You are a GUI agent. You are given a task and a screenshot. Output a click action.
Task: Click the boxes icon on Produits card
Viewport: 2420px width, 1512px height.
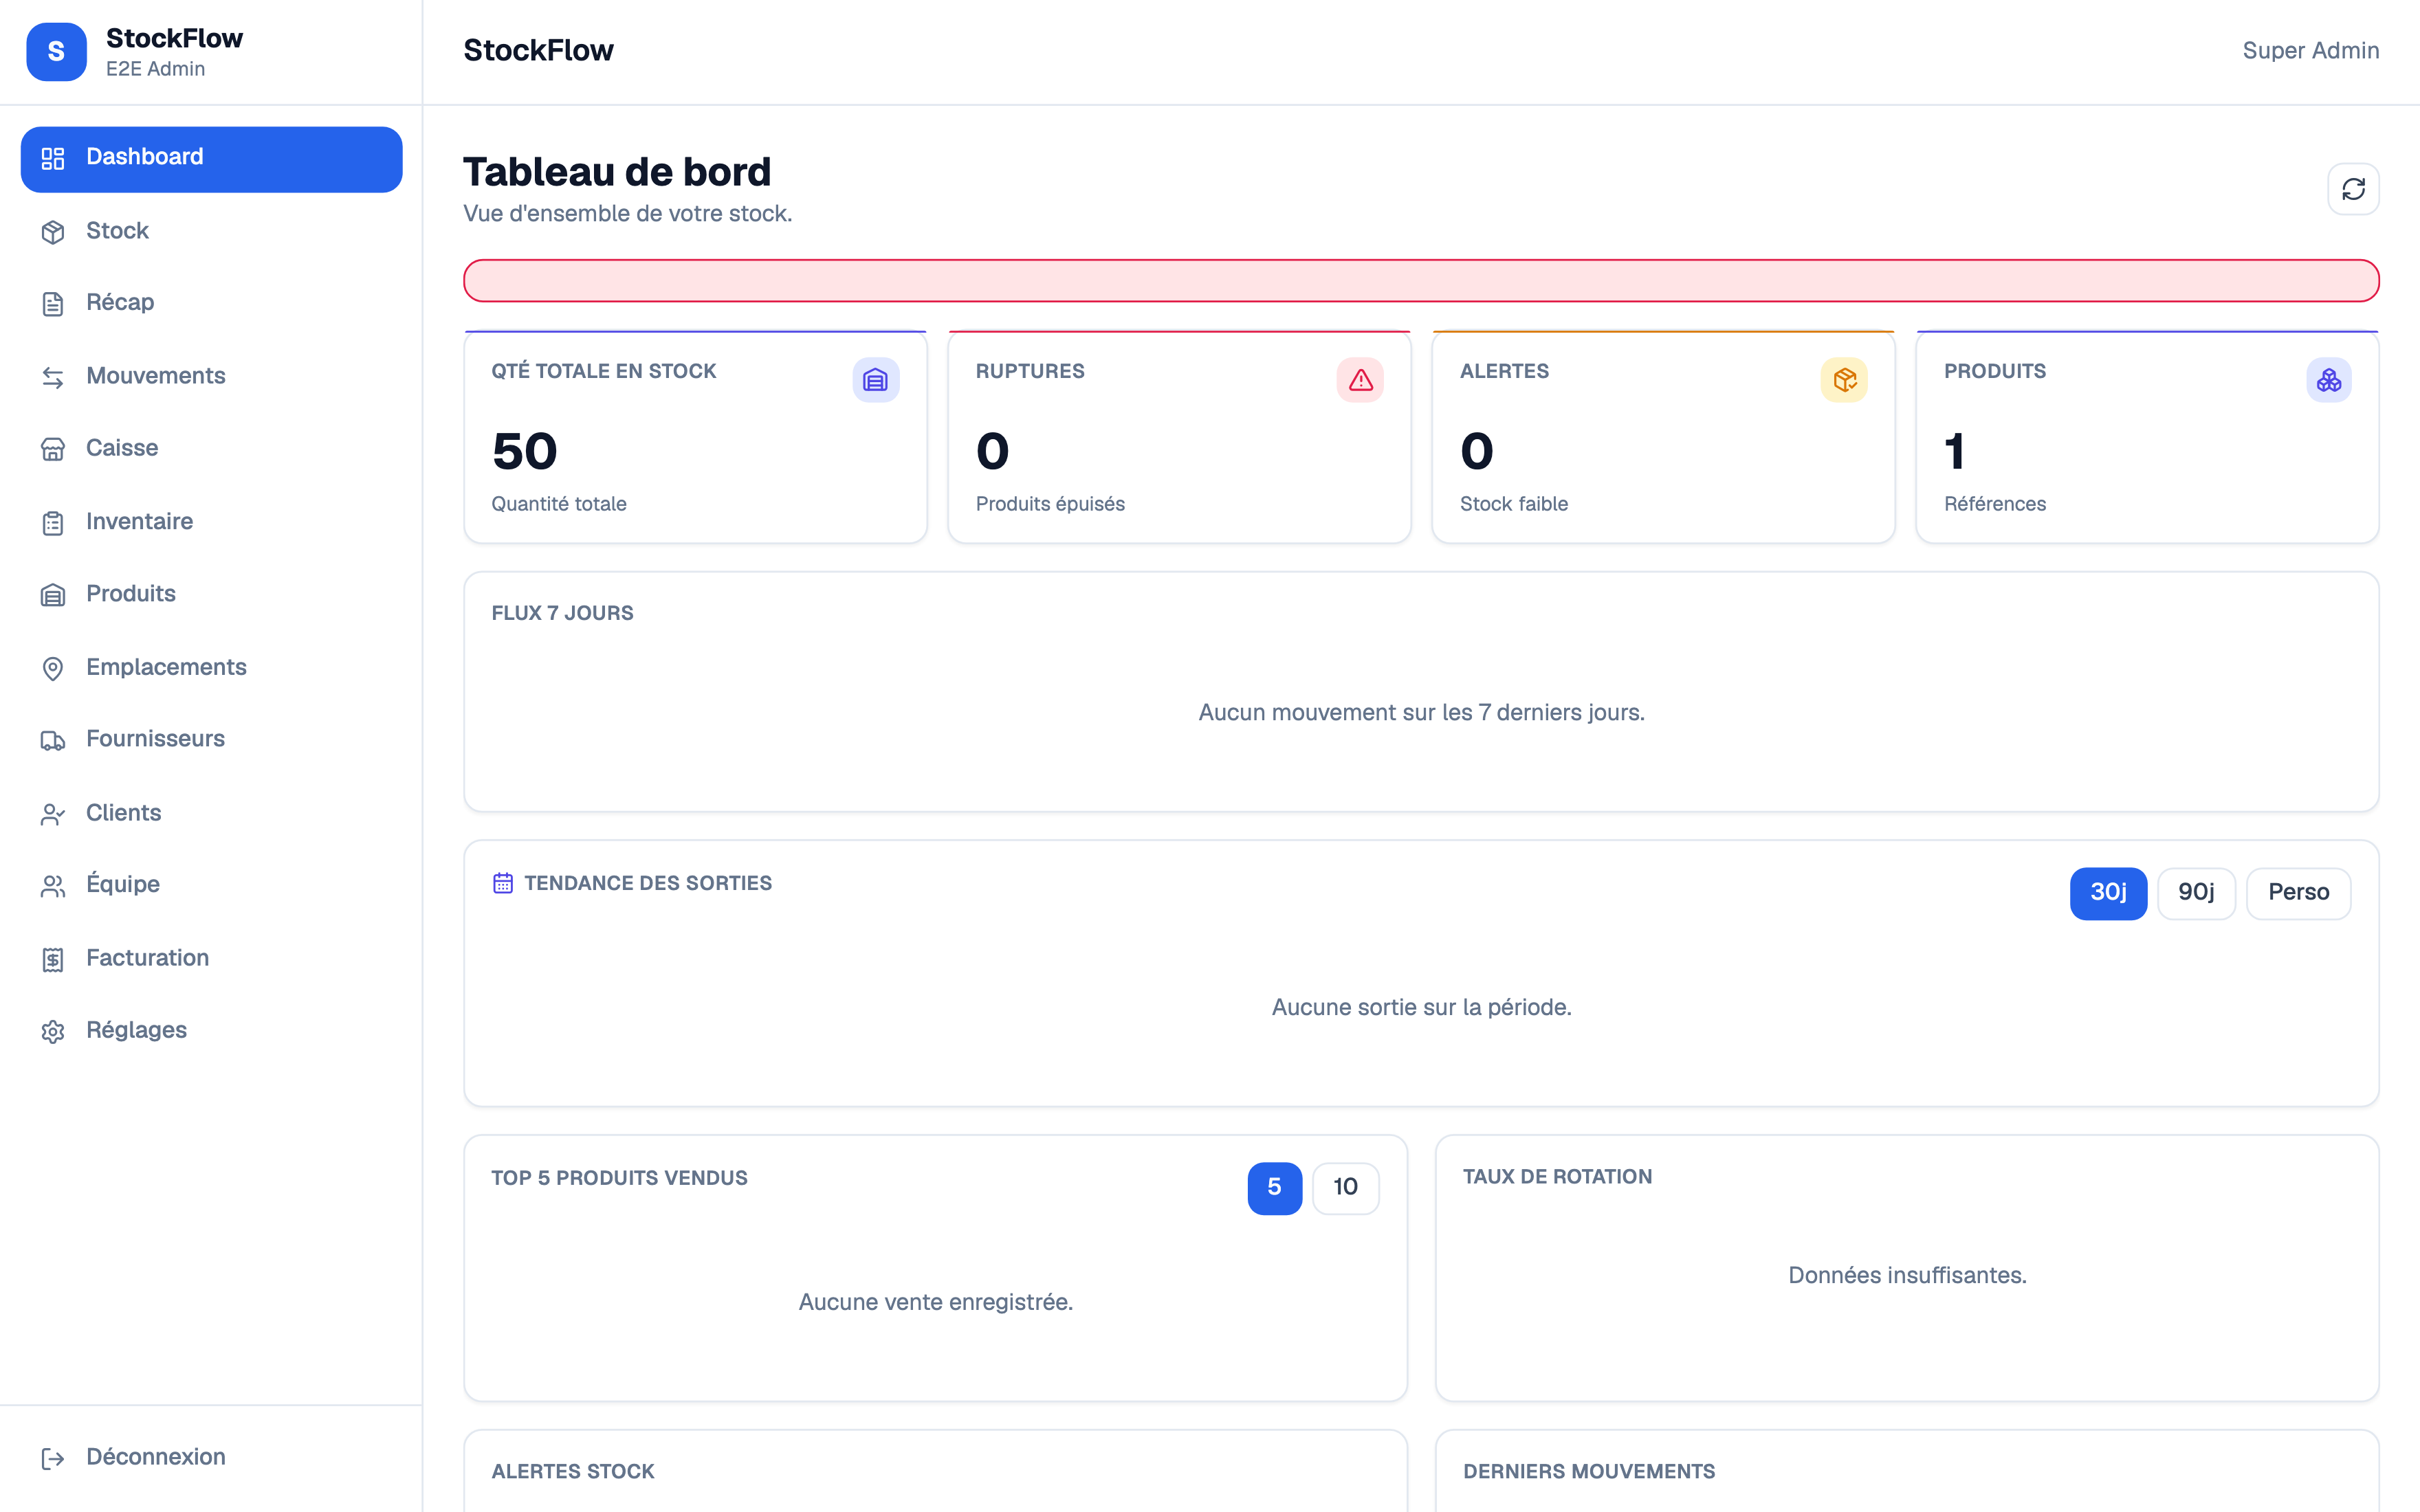pos(2328,380)
